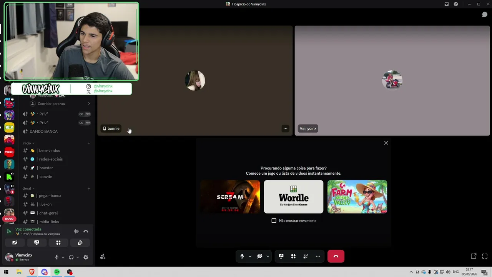Open the convite text channel
This screenshot has width=492, height=277.
click(x=56, y=177)
